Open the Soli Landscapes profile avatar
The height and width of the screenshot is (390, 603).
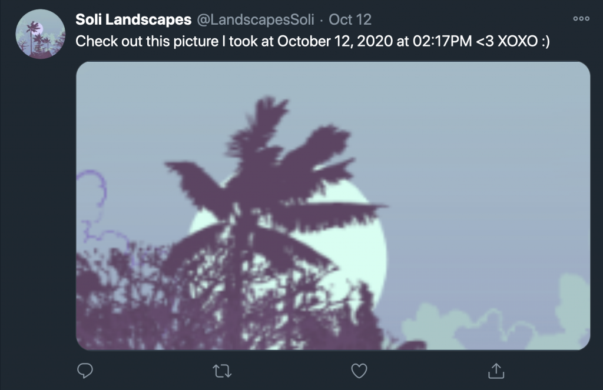pos(41,34)
